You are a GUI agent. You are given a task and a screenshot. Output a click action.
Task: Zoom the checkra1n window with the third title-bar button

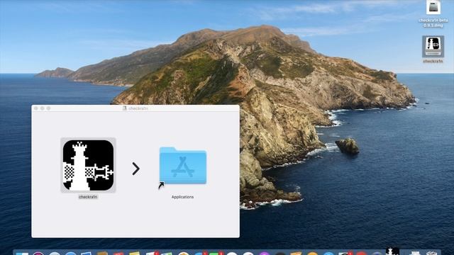[x=49, y=108]
